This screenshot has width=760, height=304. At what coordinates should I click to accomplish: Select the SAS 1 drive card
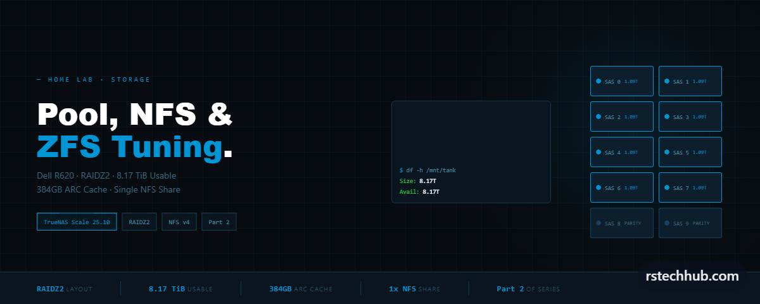[690, 81]
